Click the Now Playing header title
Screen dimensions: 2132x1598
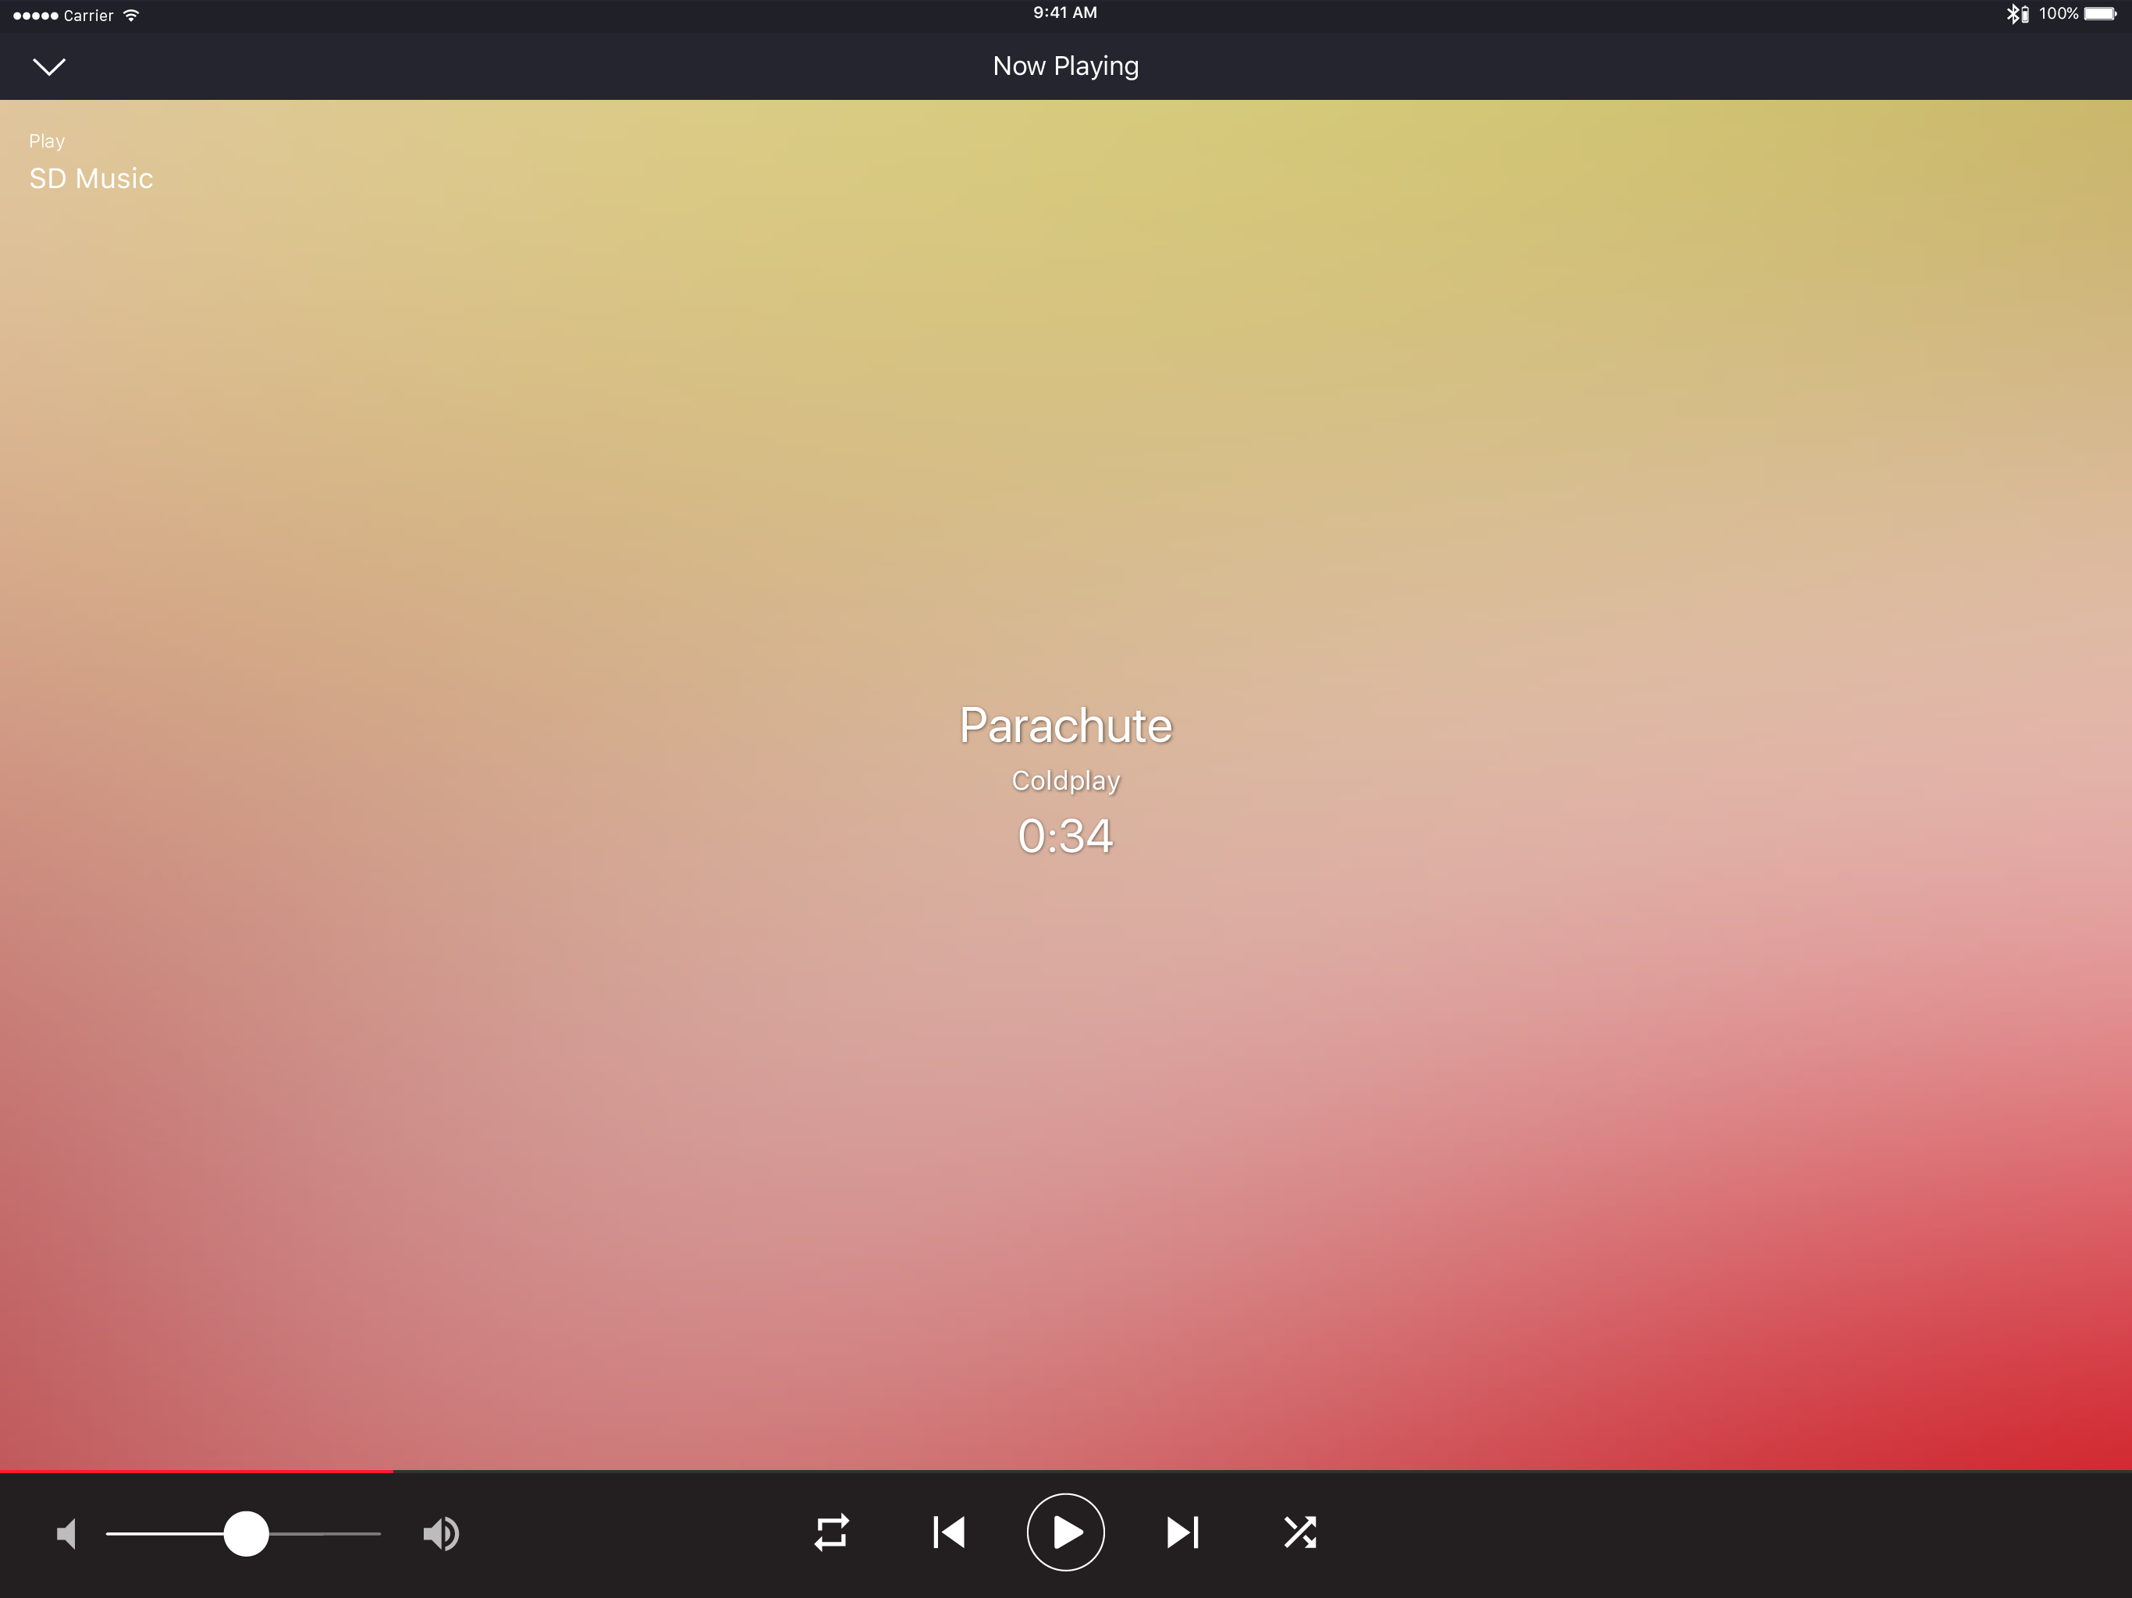click(x=1065, y=66)
